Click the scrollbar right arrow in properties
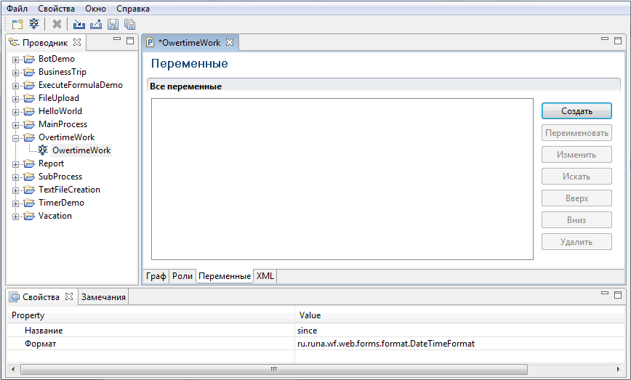The height and width of the screenshot is (380, 631). pyautogui.click(x=619, y=369)
